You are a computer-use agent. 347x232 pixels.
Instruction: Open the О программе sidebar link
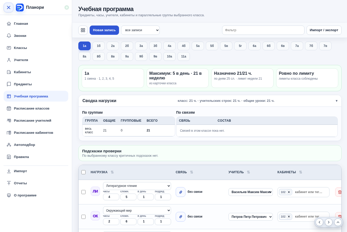(x=36, y=195)
